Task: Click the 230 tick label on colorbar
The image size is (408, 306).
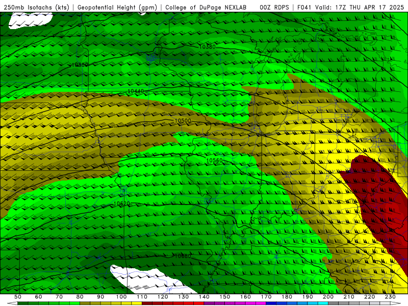Action: (x=390, y=297)
